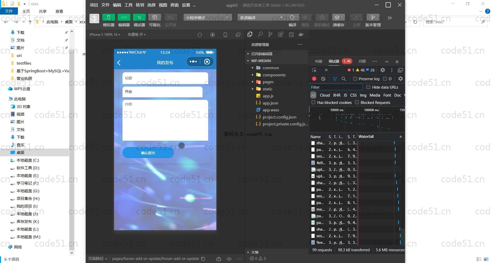Viewport: 491px width, 263px height.
Task: Refresh the simulator with the reload icon
Action: [200, 35]
